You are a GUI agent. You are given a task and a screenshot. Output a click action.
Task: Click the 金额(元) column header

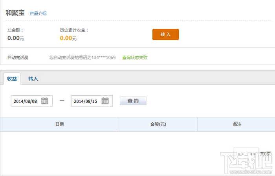(158, 124)
